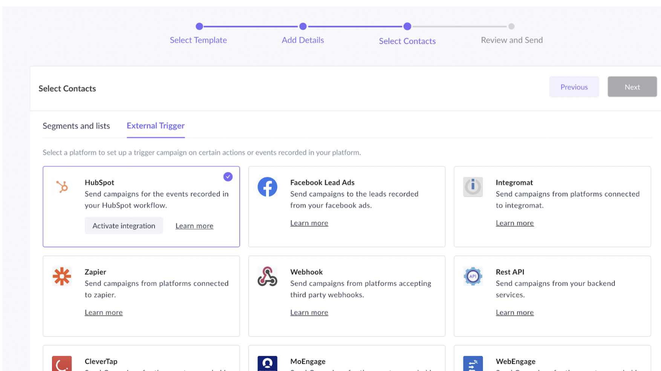Viewport: 661px width, 371px height.
Task: Open Learn more under Zapier
Action: 104,312
